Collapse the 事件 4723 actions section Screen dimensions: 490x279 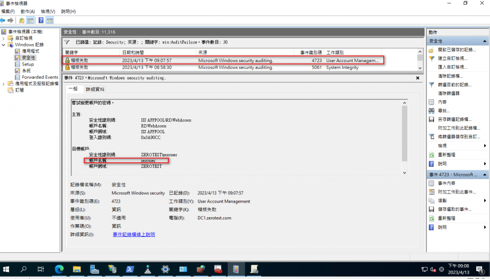[485, 175]
